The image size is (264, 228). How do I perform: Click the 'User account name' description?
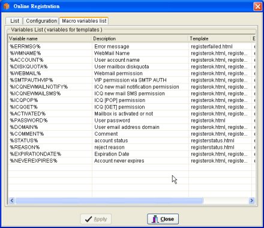117,60
